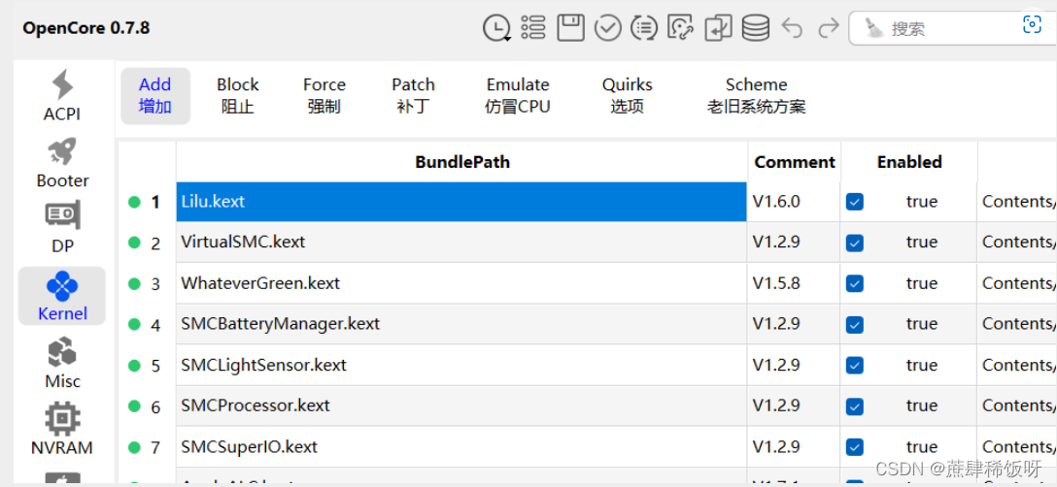The image size is (1057, 487).
Task: Click the V1.2.9 comment for VirtualSMC.kext
Action: 794,243
